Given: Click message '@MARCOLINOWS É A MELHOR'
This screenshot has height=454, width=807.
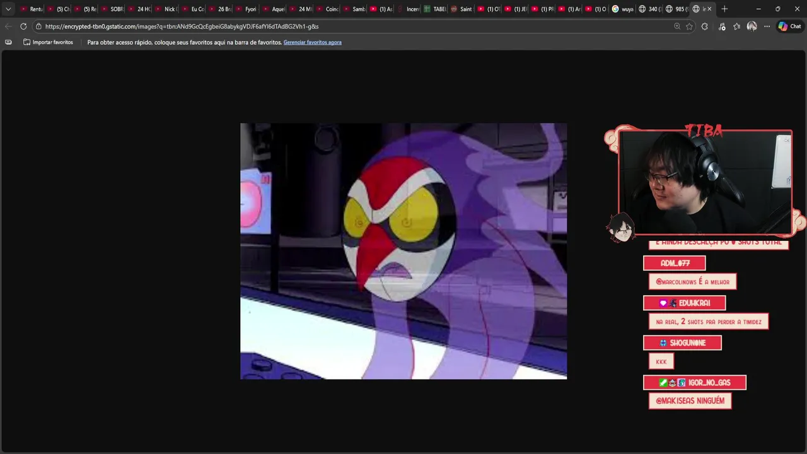Looking at the screenshot, I should pyautogui.click(x=692, y=282).
